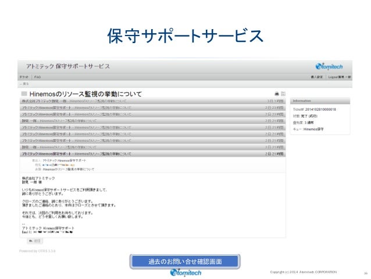The image size is (371, 279).
Task: Click the アトミテック 保守サポートサービス portal heading
Action: point(68,66)
